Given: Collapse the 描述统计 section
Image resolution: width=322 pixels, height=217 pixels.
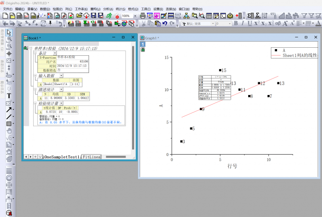Looking at the screenshot, I should (35, 89).
